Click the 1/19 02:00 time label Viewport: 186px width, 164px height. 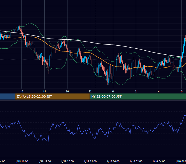pos(136,161)
